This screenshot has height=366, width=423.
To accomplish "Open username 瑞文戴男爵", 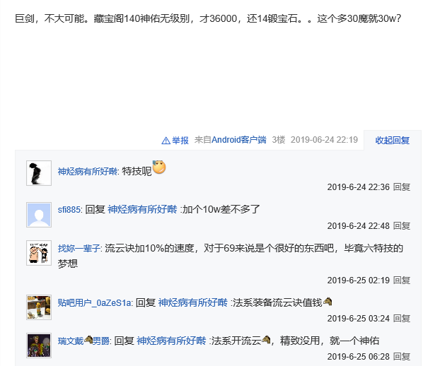I will [83, 341].
